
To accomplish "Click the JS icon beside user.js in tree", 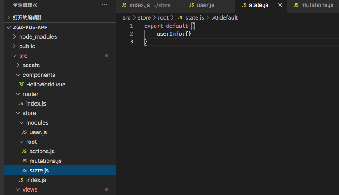I will coord(24,132).
